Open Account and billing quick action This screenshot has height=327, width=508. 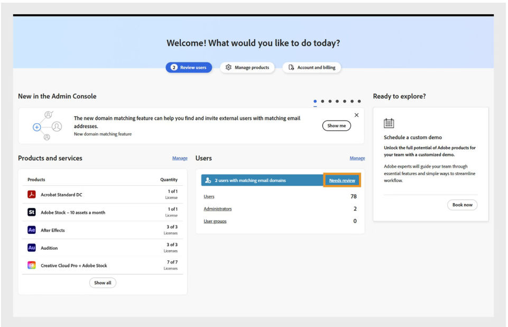click(312, 68)
